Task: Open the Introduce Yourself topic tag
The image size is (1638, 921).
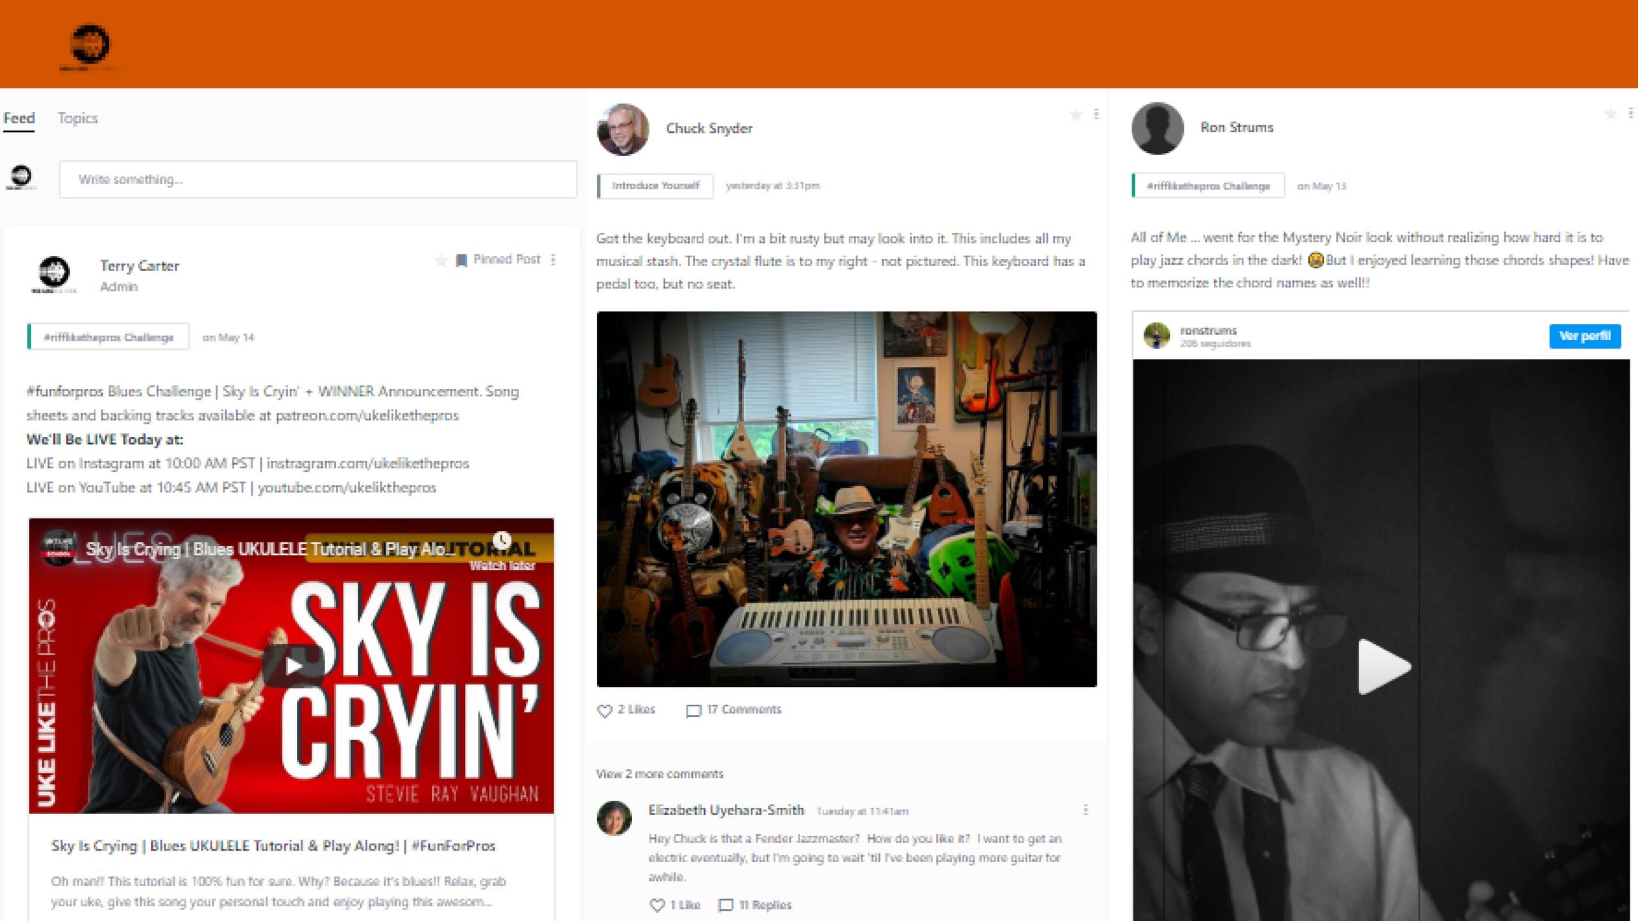Action: [655, 186]
